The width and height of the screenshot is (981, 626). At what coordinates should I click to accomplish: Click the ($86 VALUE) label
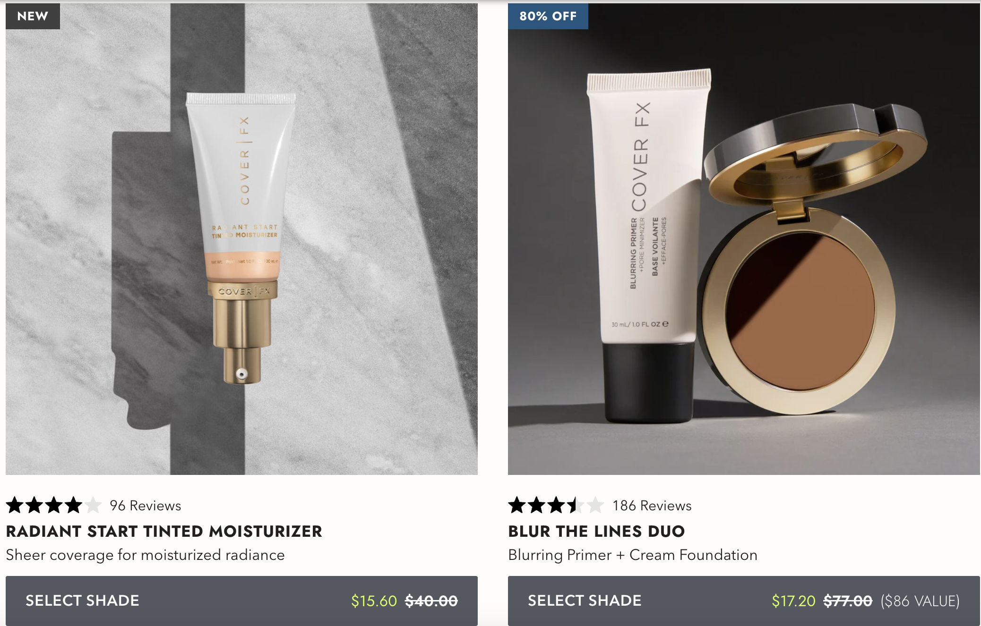click(920, 601)
